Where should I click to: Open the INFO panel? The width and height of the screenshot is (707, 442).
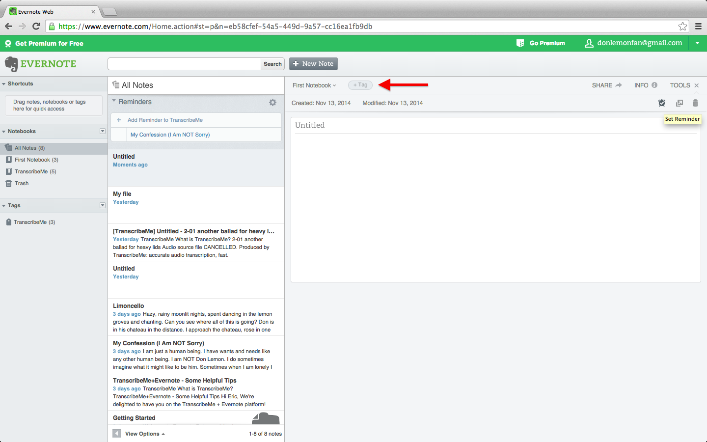pyautogui.click(x=641, y=85)
